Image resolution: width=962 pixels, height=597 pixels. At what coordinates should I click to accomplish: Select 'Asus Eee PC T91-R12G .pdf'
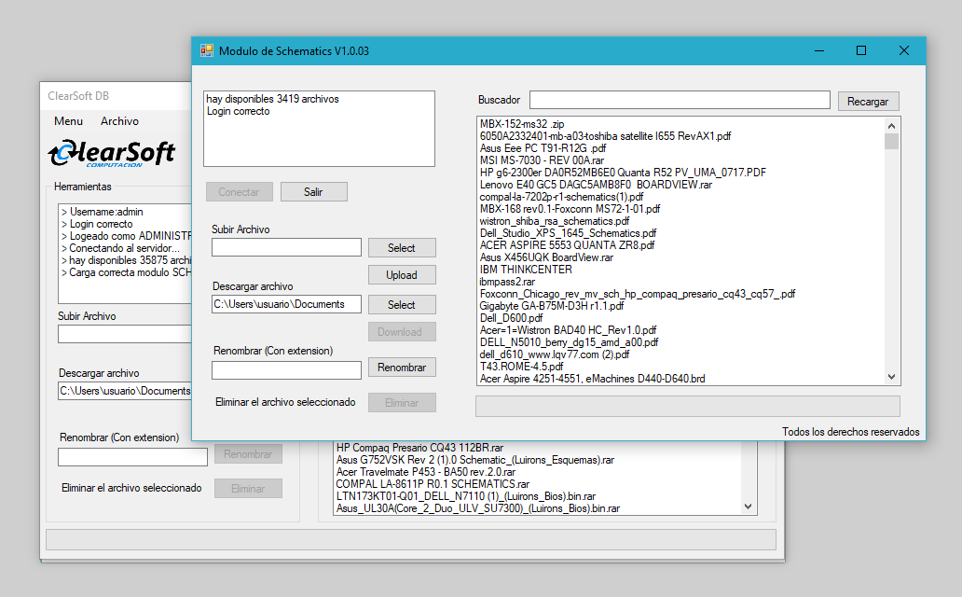pos(543,148)
